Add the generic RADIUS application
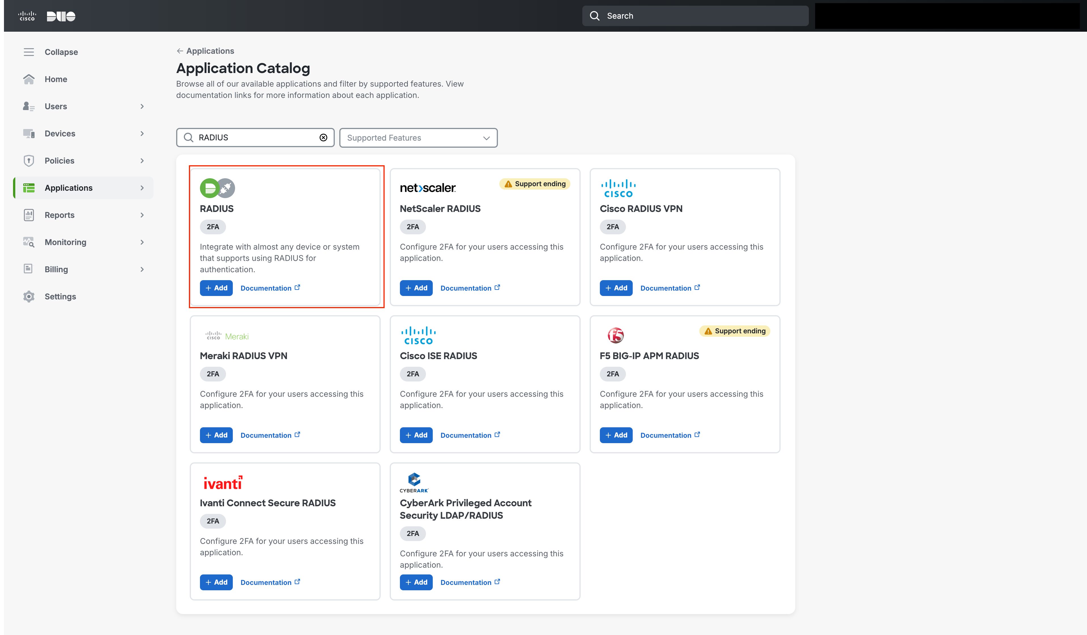1087x635 pixels. tap(216, 288)
